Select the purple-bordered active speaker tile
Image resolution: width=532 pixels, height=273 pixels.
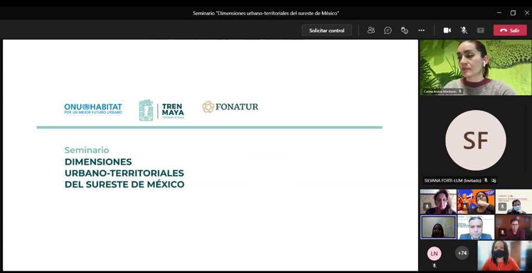[x=438, y=227]
